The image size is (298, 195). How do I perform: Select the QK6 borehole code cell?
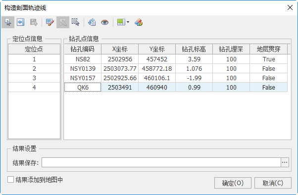(83, 87)
